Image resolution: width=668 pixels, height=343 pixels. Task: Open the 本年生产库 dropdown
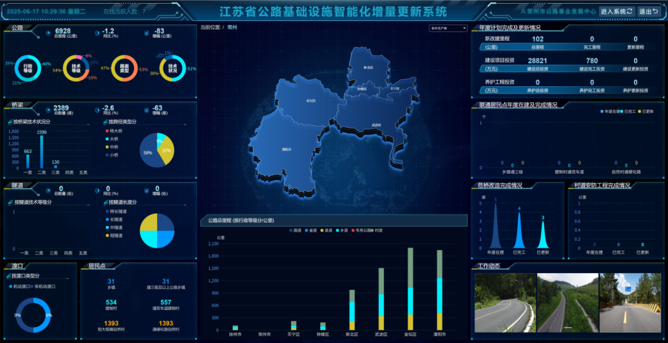(448, 28)
